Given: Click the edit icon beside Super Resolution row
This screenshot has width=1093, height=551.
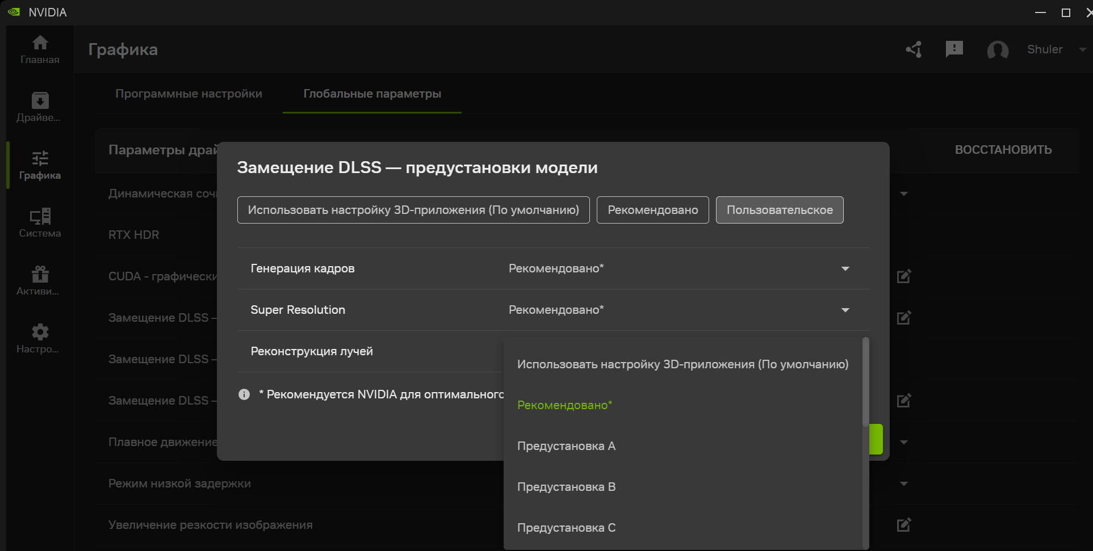Looking at the screenshot, I should coord(904,318).
